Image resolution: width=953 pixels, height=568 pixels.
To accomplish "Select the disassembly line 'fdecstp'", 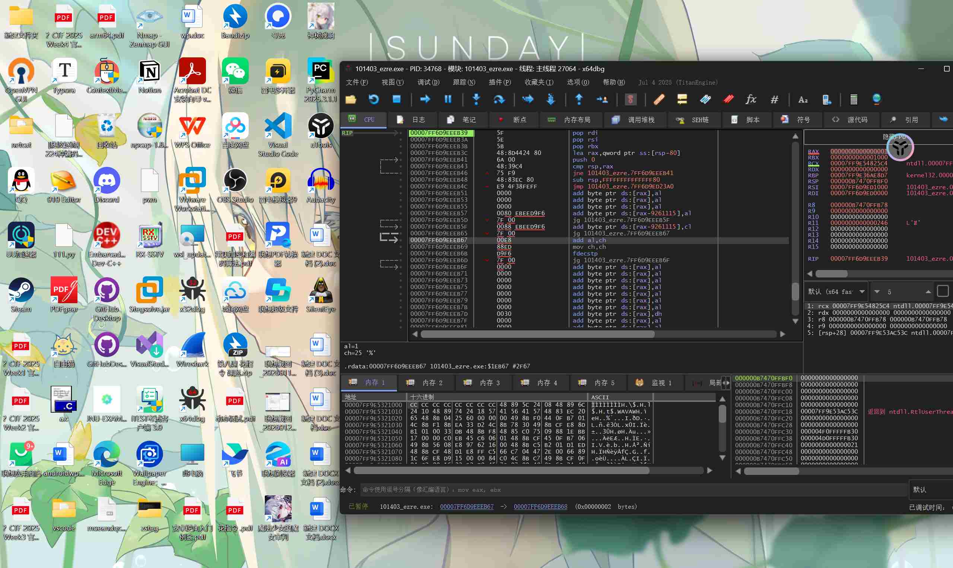I will [x=585, y=253].
